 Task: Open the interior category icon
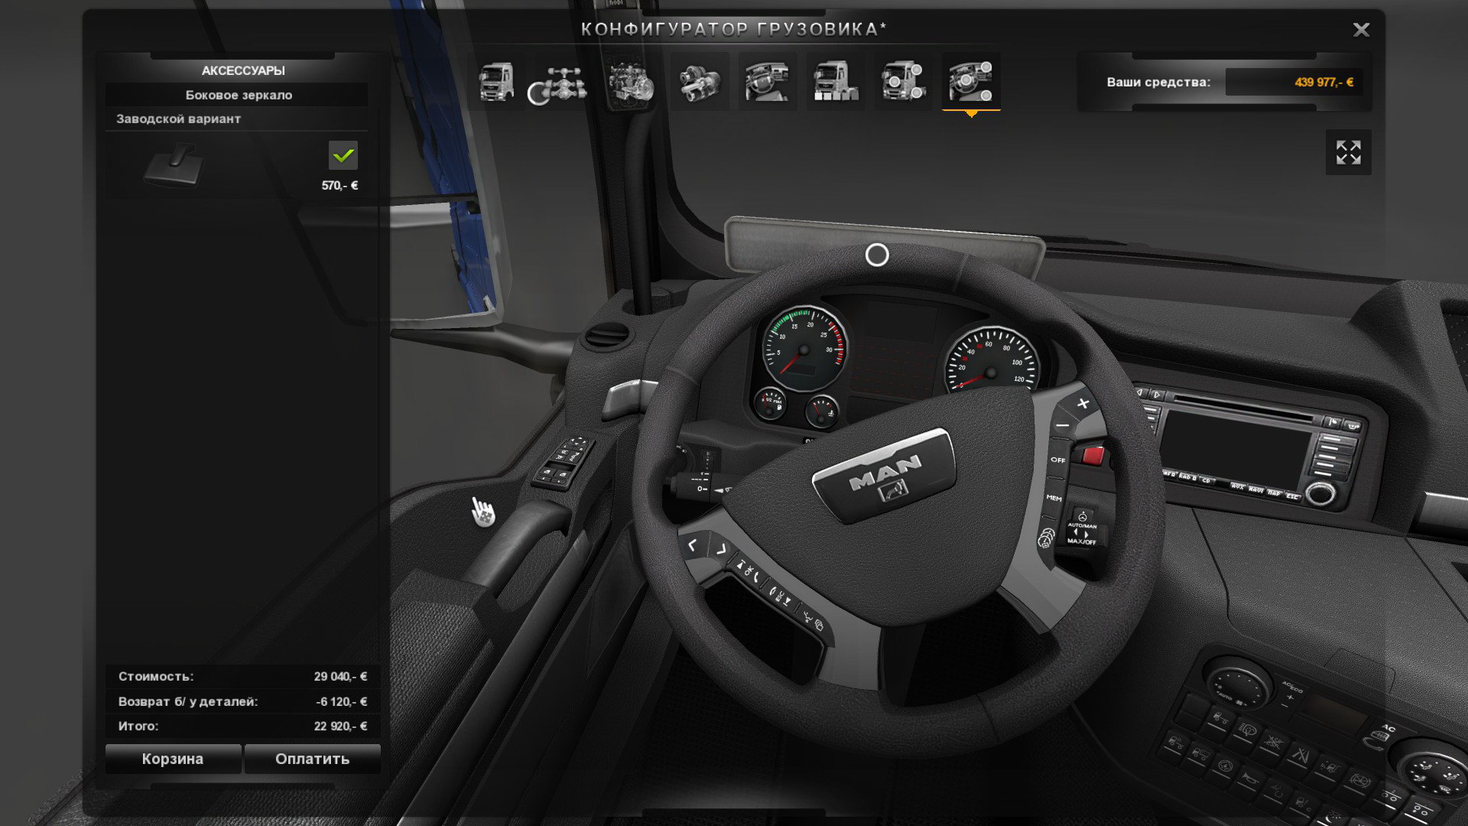coord(767,82)
